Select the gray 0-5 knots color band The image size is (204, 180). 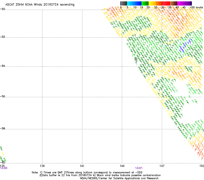coord(124,3)
